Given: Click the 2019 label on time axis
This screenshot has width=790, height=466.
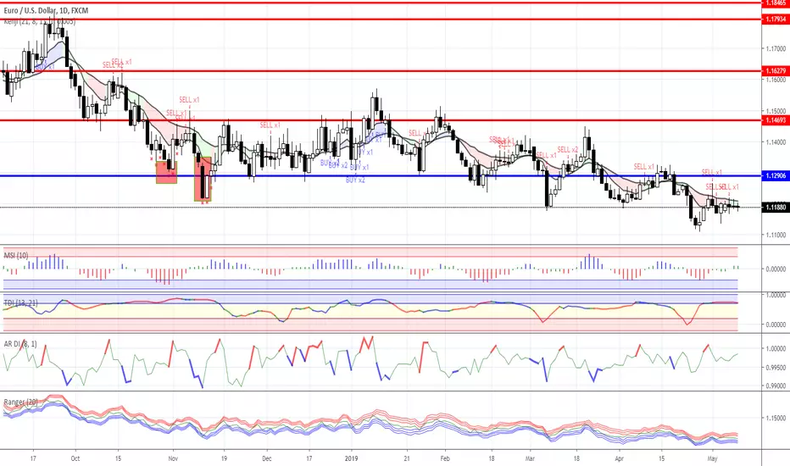Looking at the screenshot, I should click(x=351, y=458).
